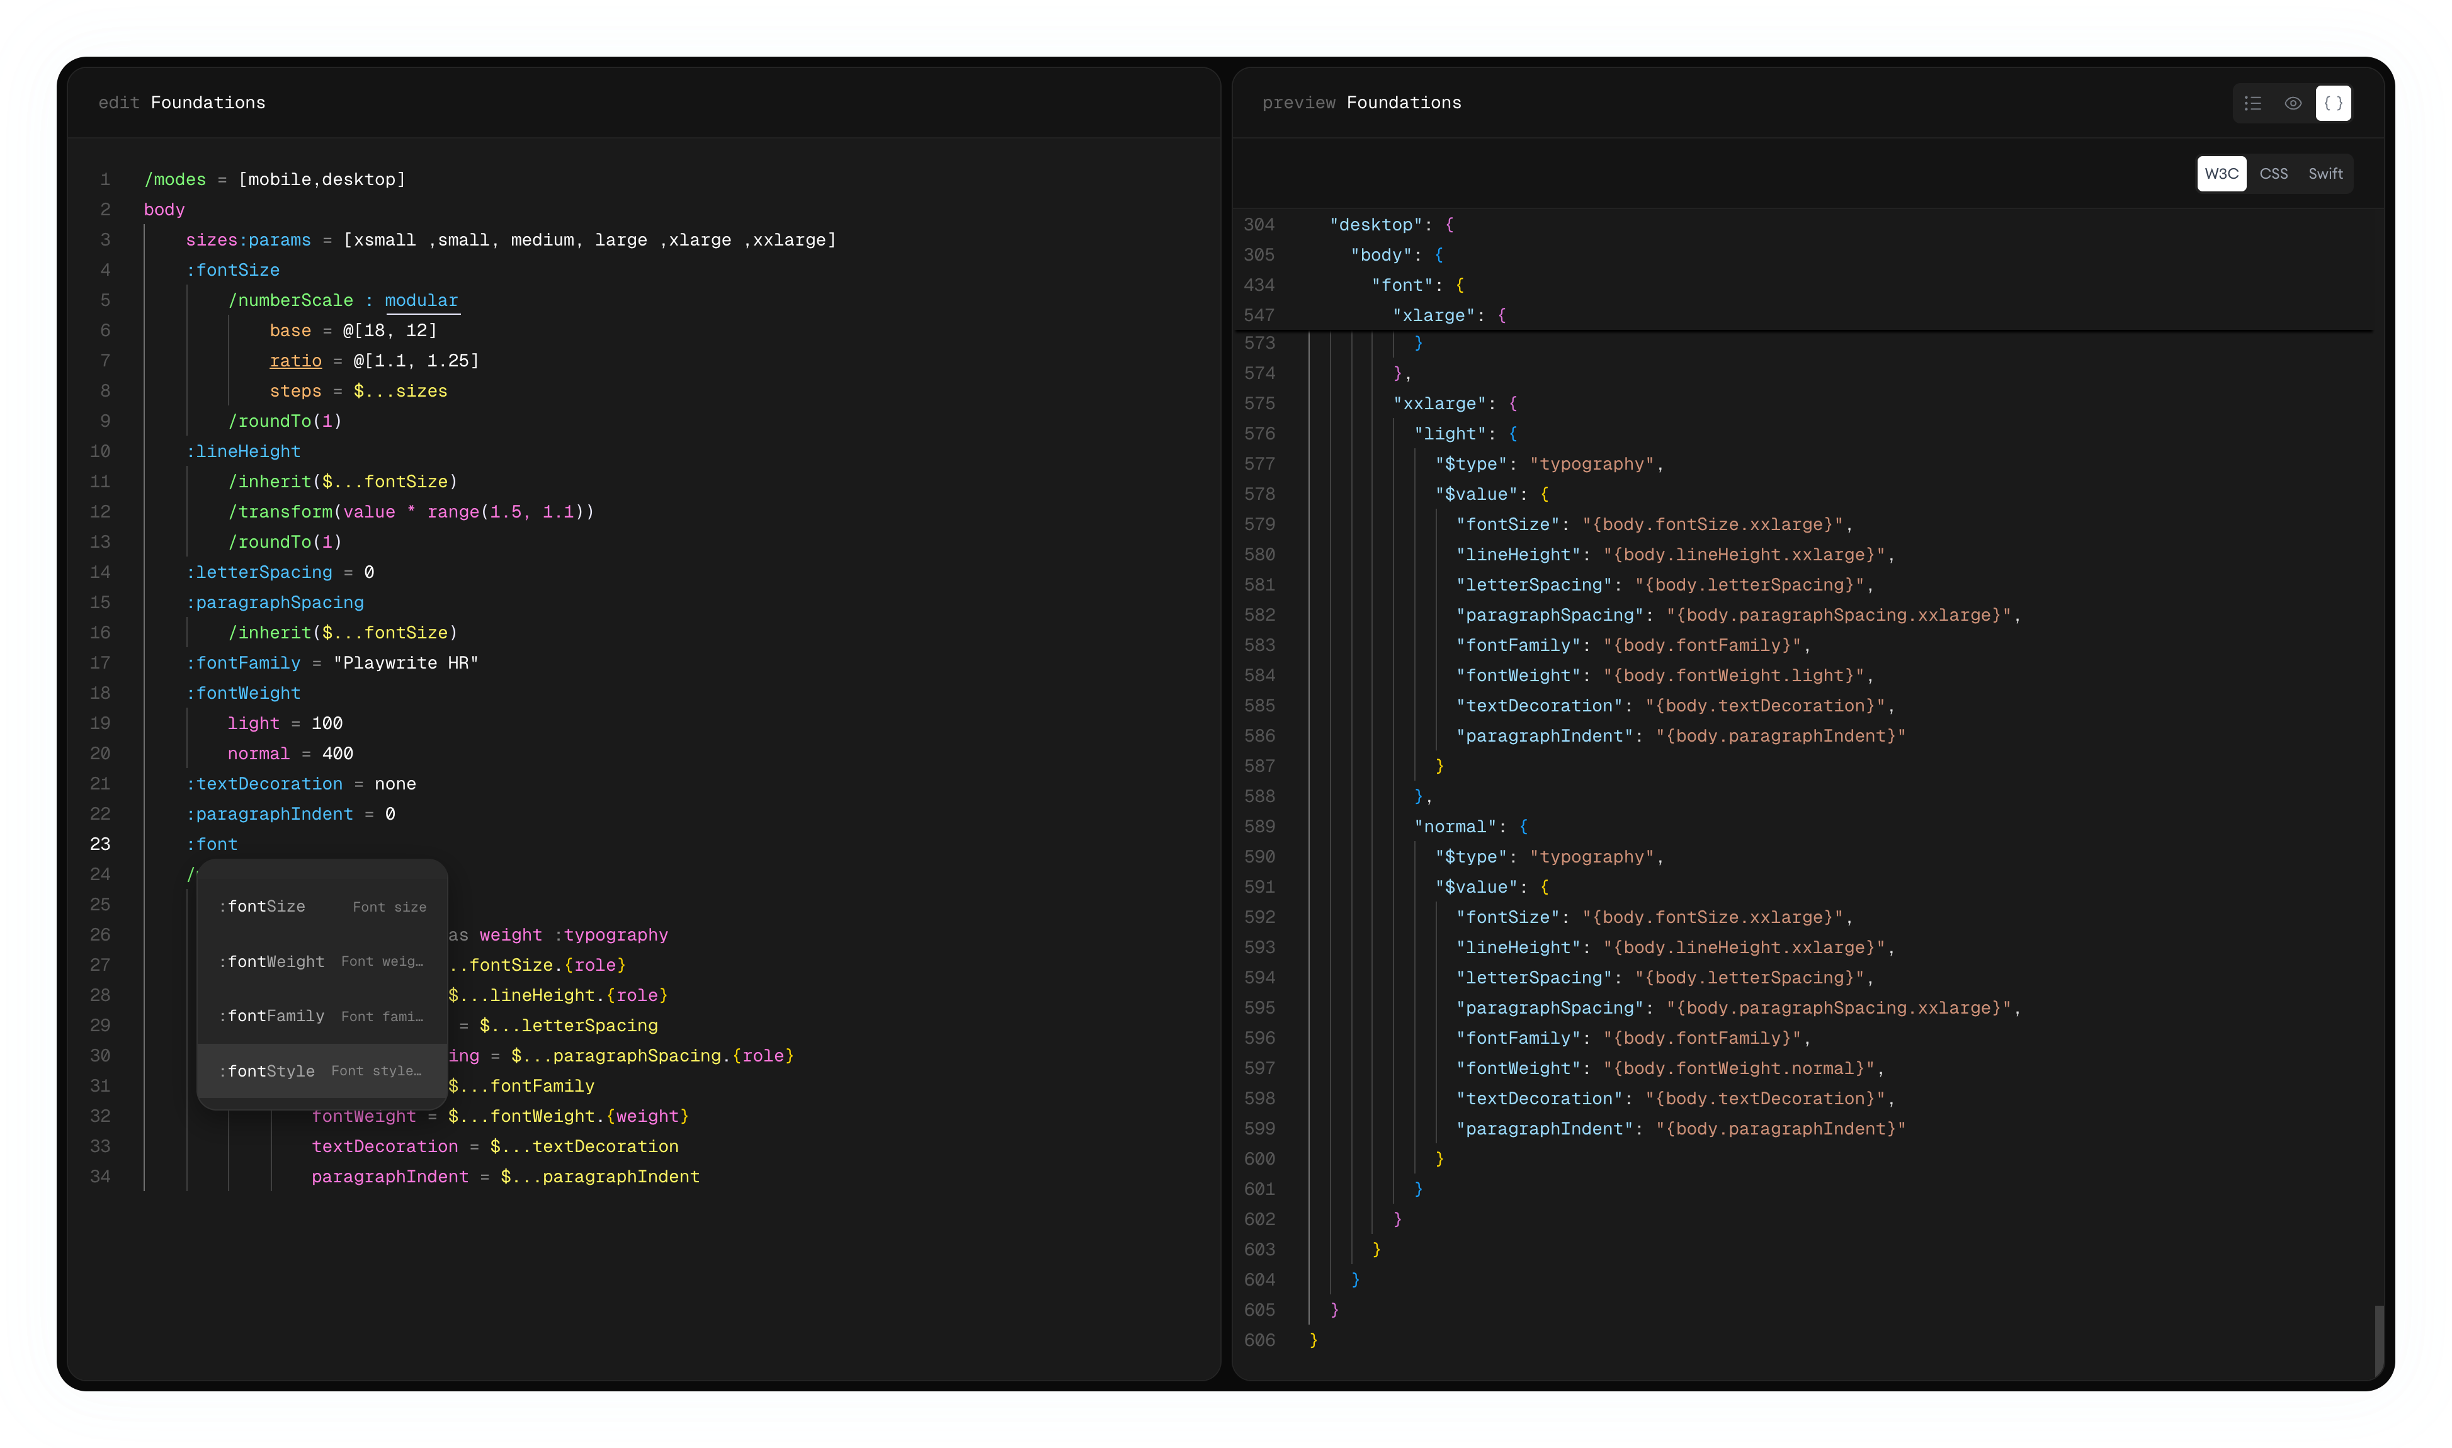Image resolution: width=2452 pixels, height=1448 pixels.
Task: Switch to the CSS output tab
Action: (2274, 174)
